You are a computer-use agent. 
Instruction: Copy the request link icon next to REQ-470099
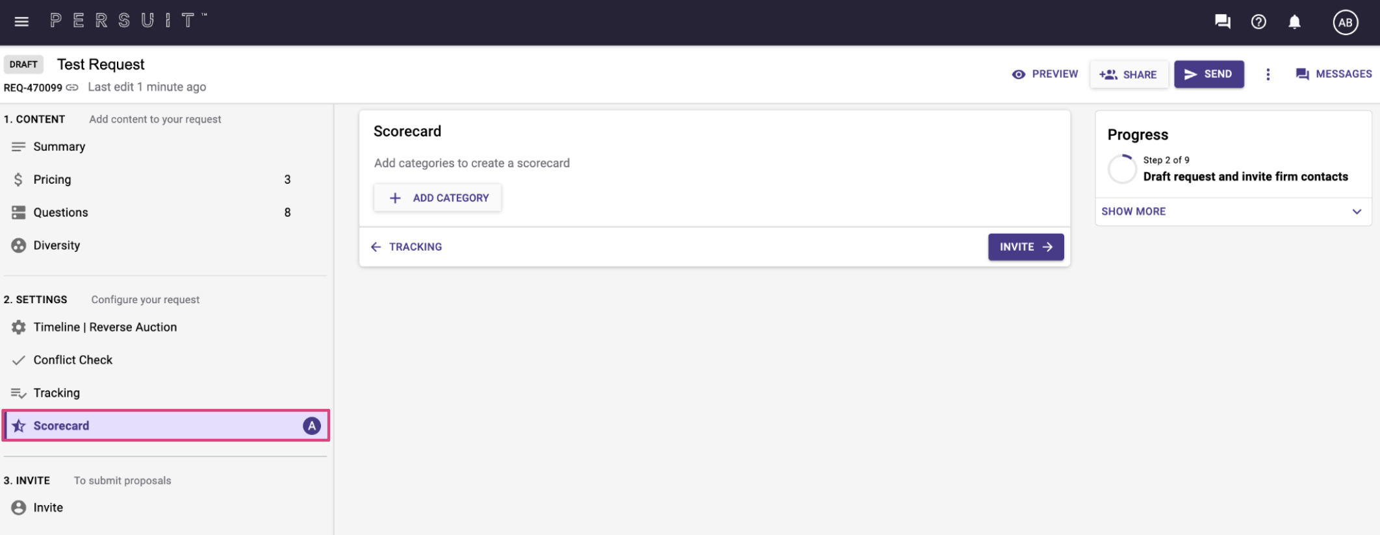72,87
